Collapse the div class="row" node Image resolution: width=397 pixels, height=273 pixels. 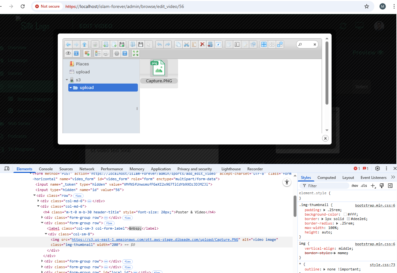point(34,196)
